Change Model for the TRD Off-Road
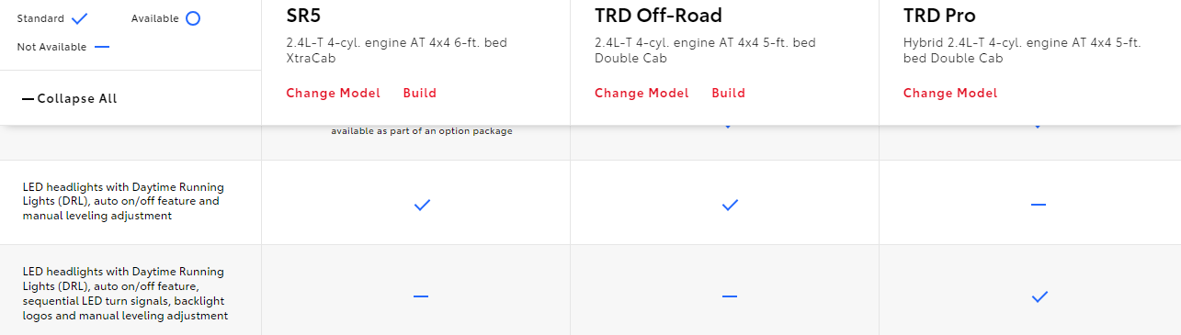1181x335 pixels. (x=642, y=93)
